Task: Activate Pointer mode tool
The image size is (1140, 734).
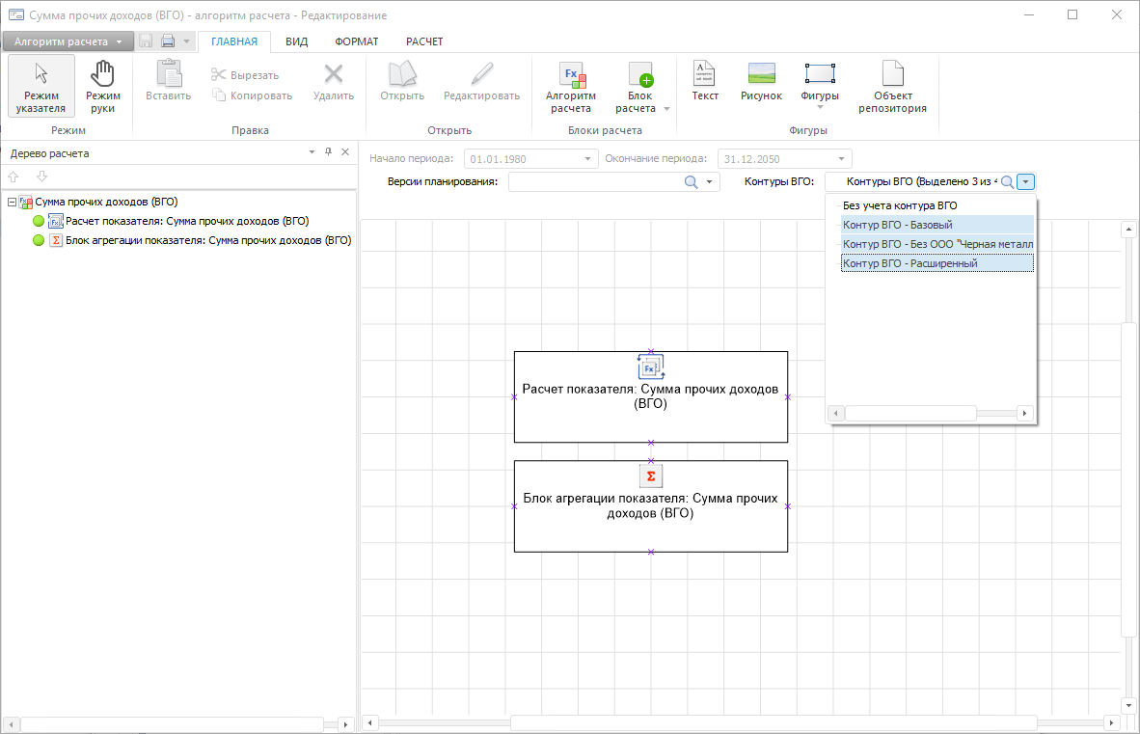Action: (x=41, y=86)
